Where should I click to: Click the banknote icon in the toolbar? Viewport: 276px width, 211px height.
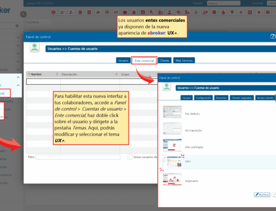pos(116,13)
